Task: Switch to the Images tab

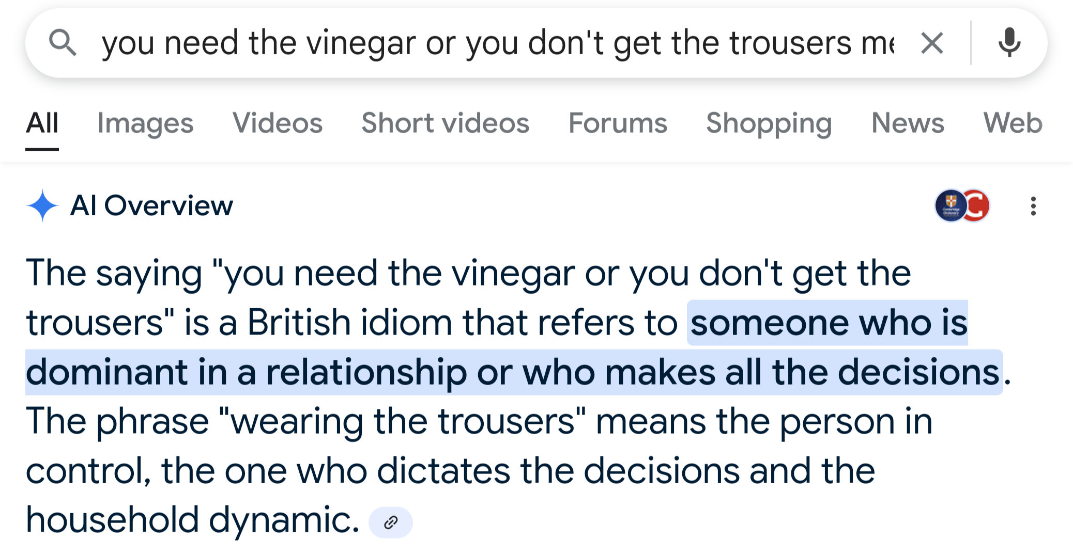Action: point(145,123)
